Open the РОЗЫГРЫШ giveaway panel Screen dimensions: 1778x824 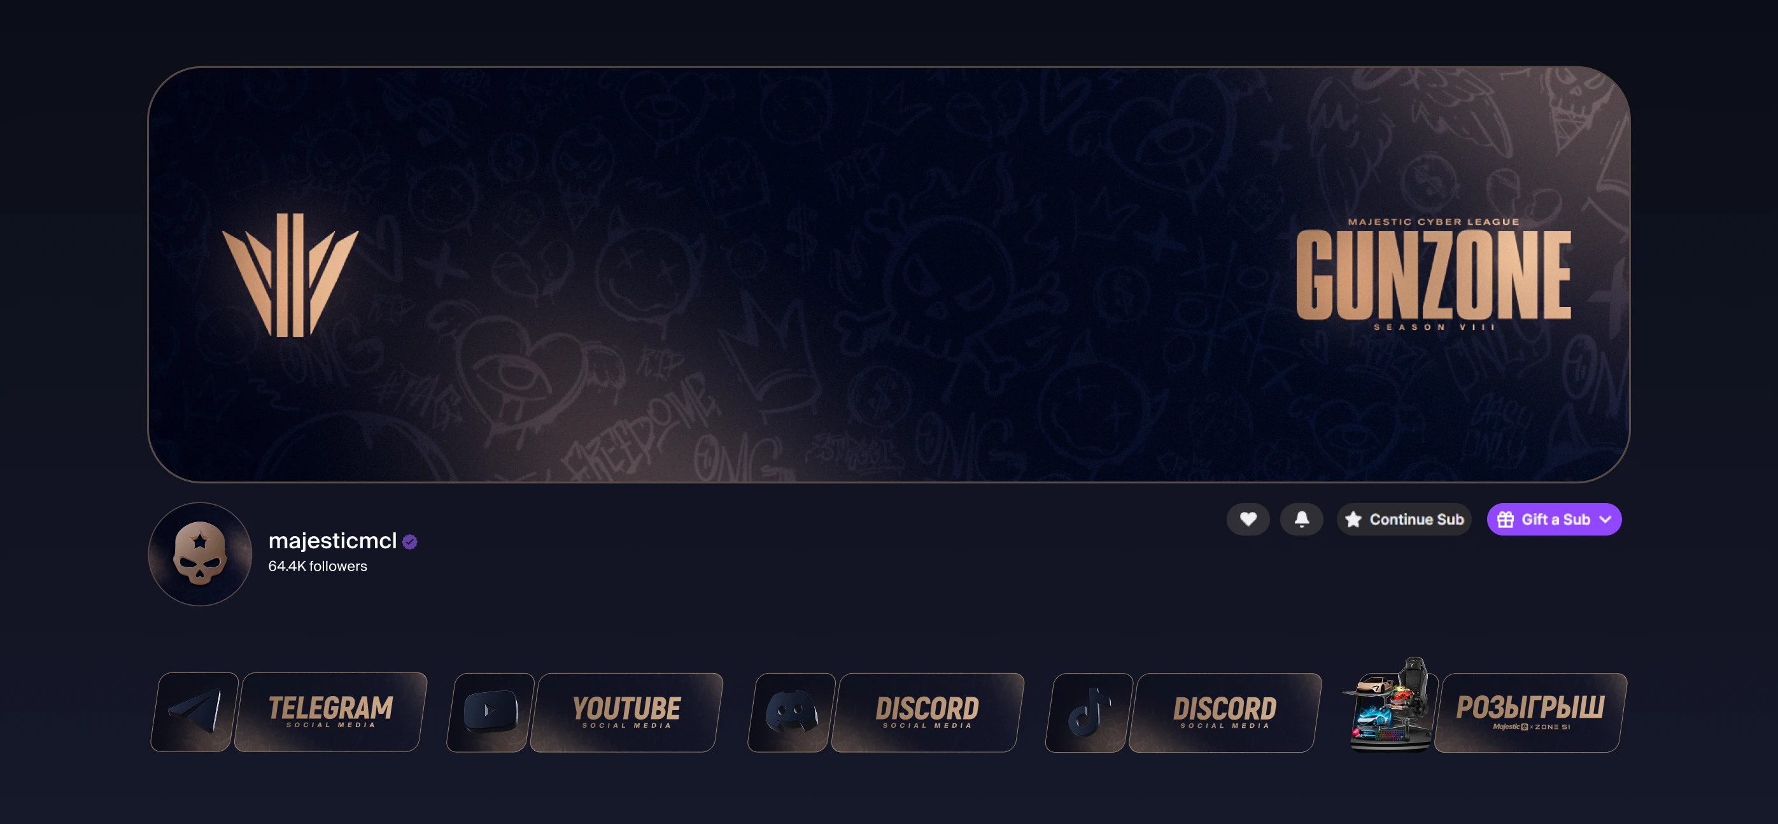point(1530,712)
